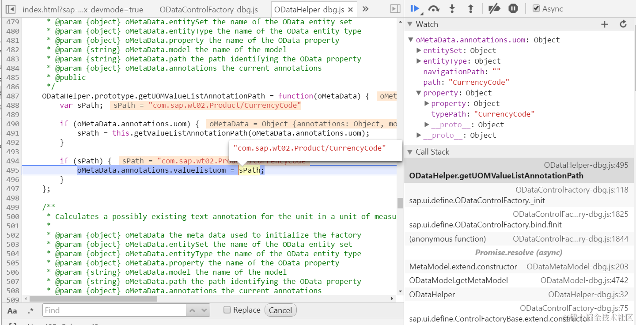The height and width of the screenshot is (325, 636).
Task: Click the navigationPath watch entry
Action: tap(462, 72)
